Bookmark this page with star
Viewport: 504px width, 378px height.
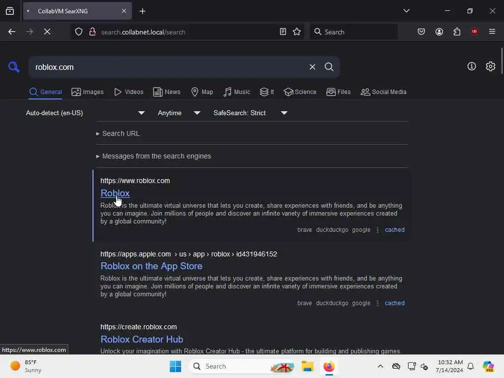point(297,31)
